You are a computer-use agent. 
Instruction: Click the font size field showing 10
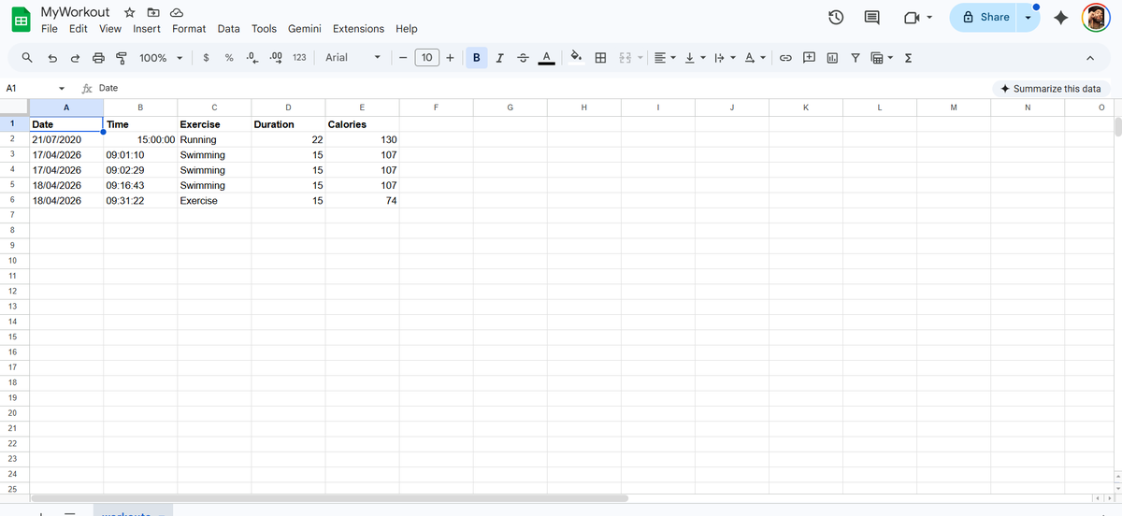pyautogui.click(x=426, y=58)
